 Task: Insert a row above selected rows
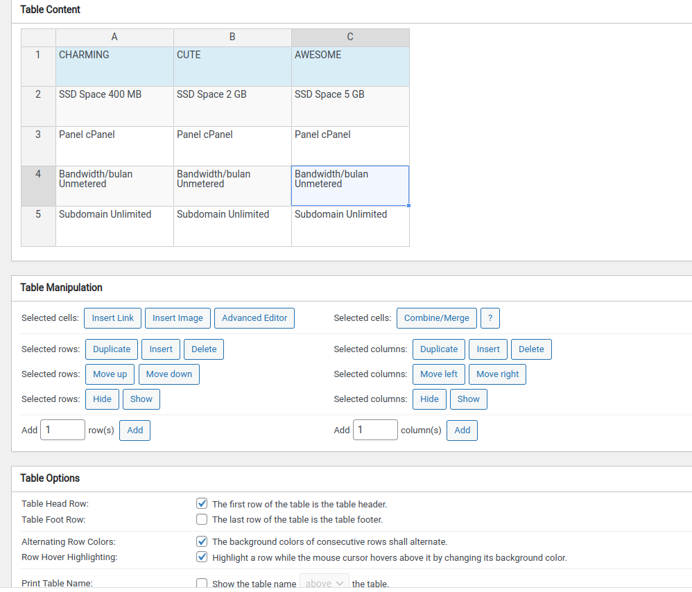(x=161, y=349)
